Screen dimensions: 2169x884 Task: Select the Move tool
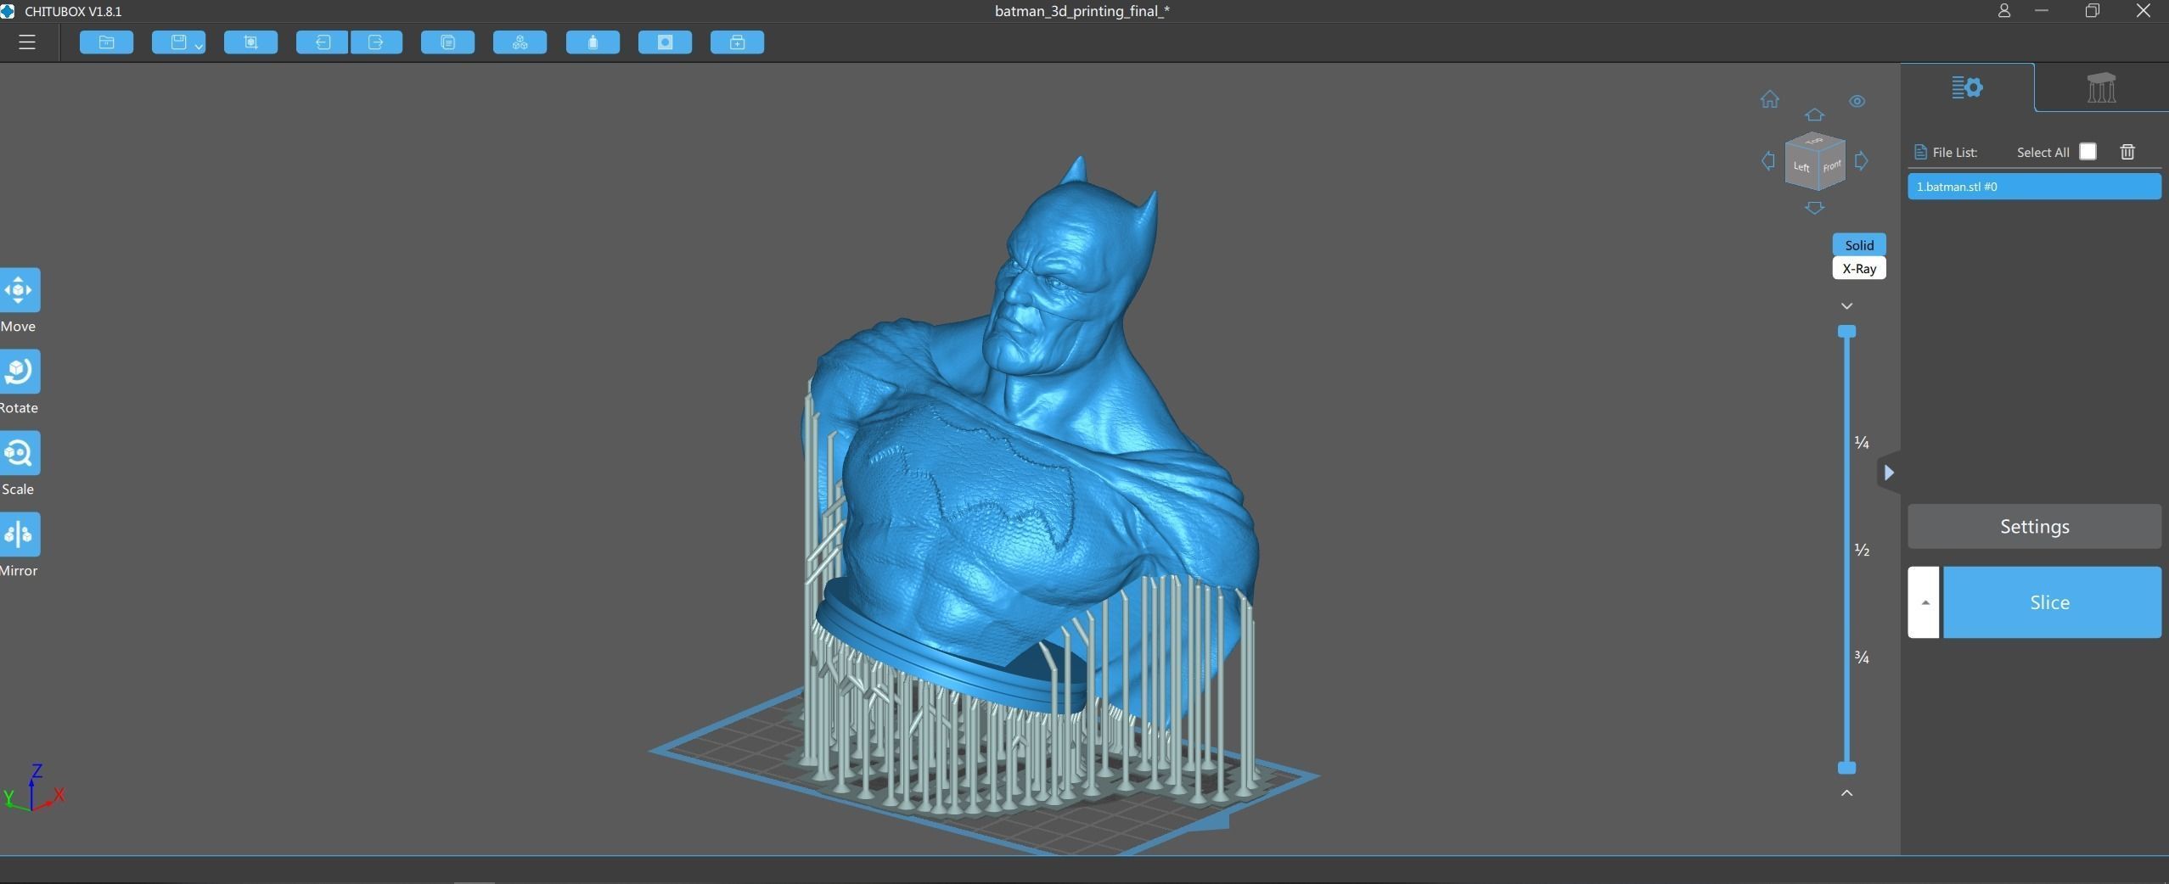[19, 290]
